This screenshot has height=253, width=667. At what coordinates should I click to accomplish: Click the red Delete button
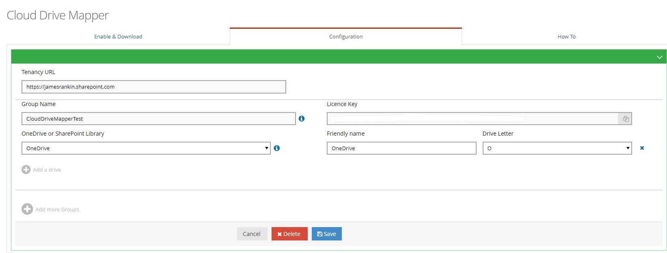point(289,234)
